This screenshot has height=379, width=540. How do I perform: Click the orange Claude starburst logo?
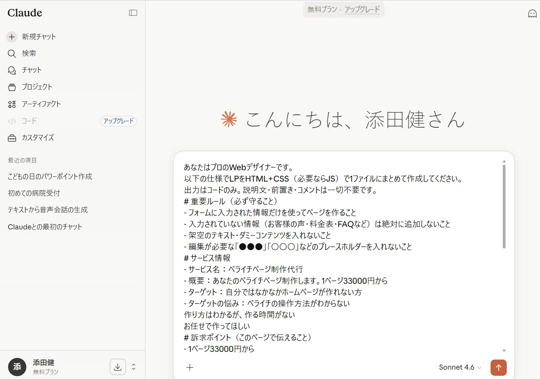point(229,119)
